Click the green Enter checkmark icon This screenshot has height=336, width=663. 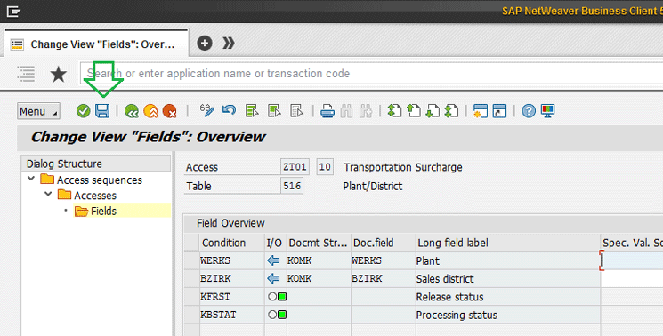point(84,111)
